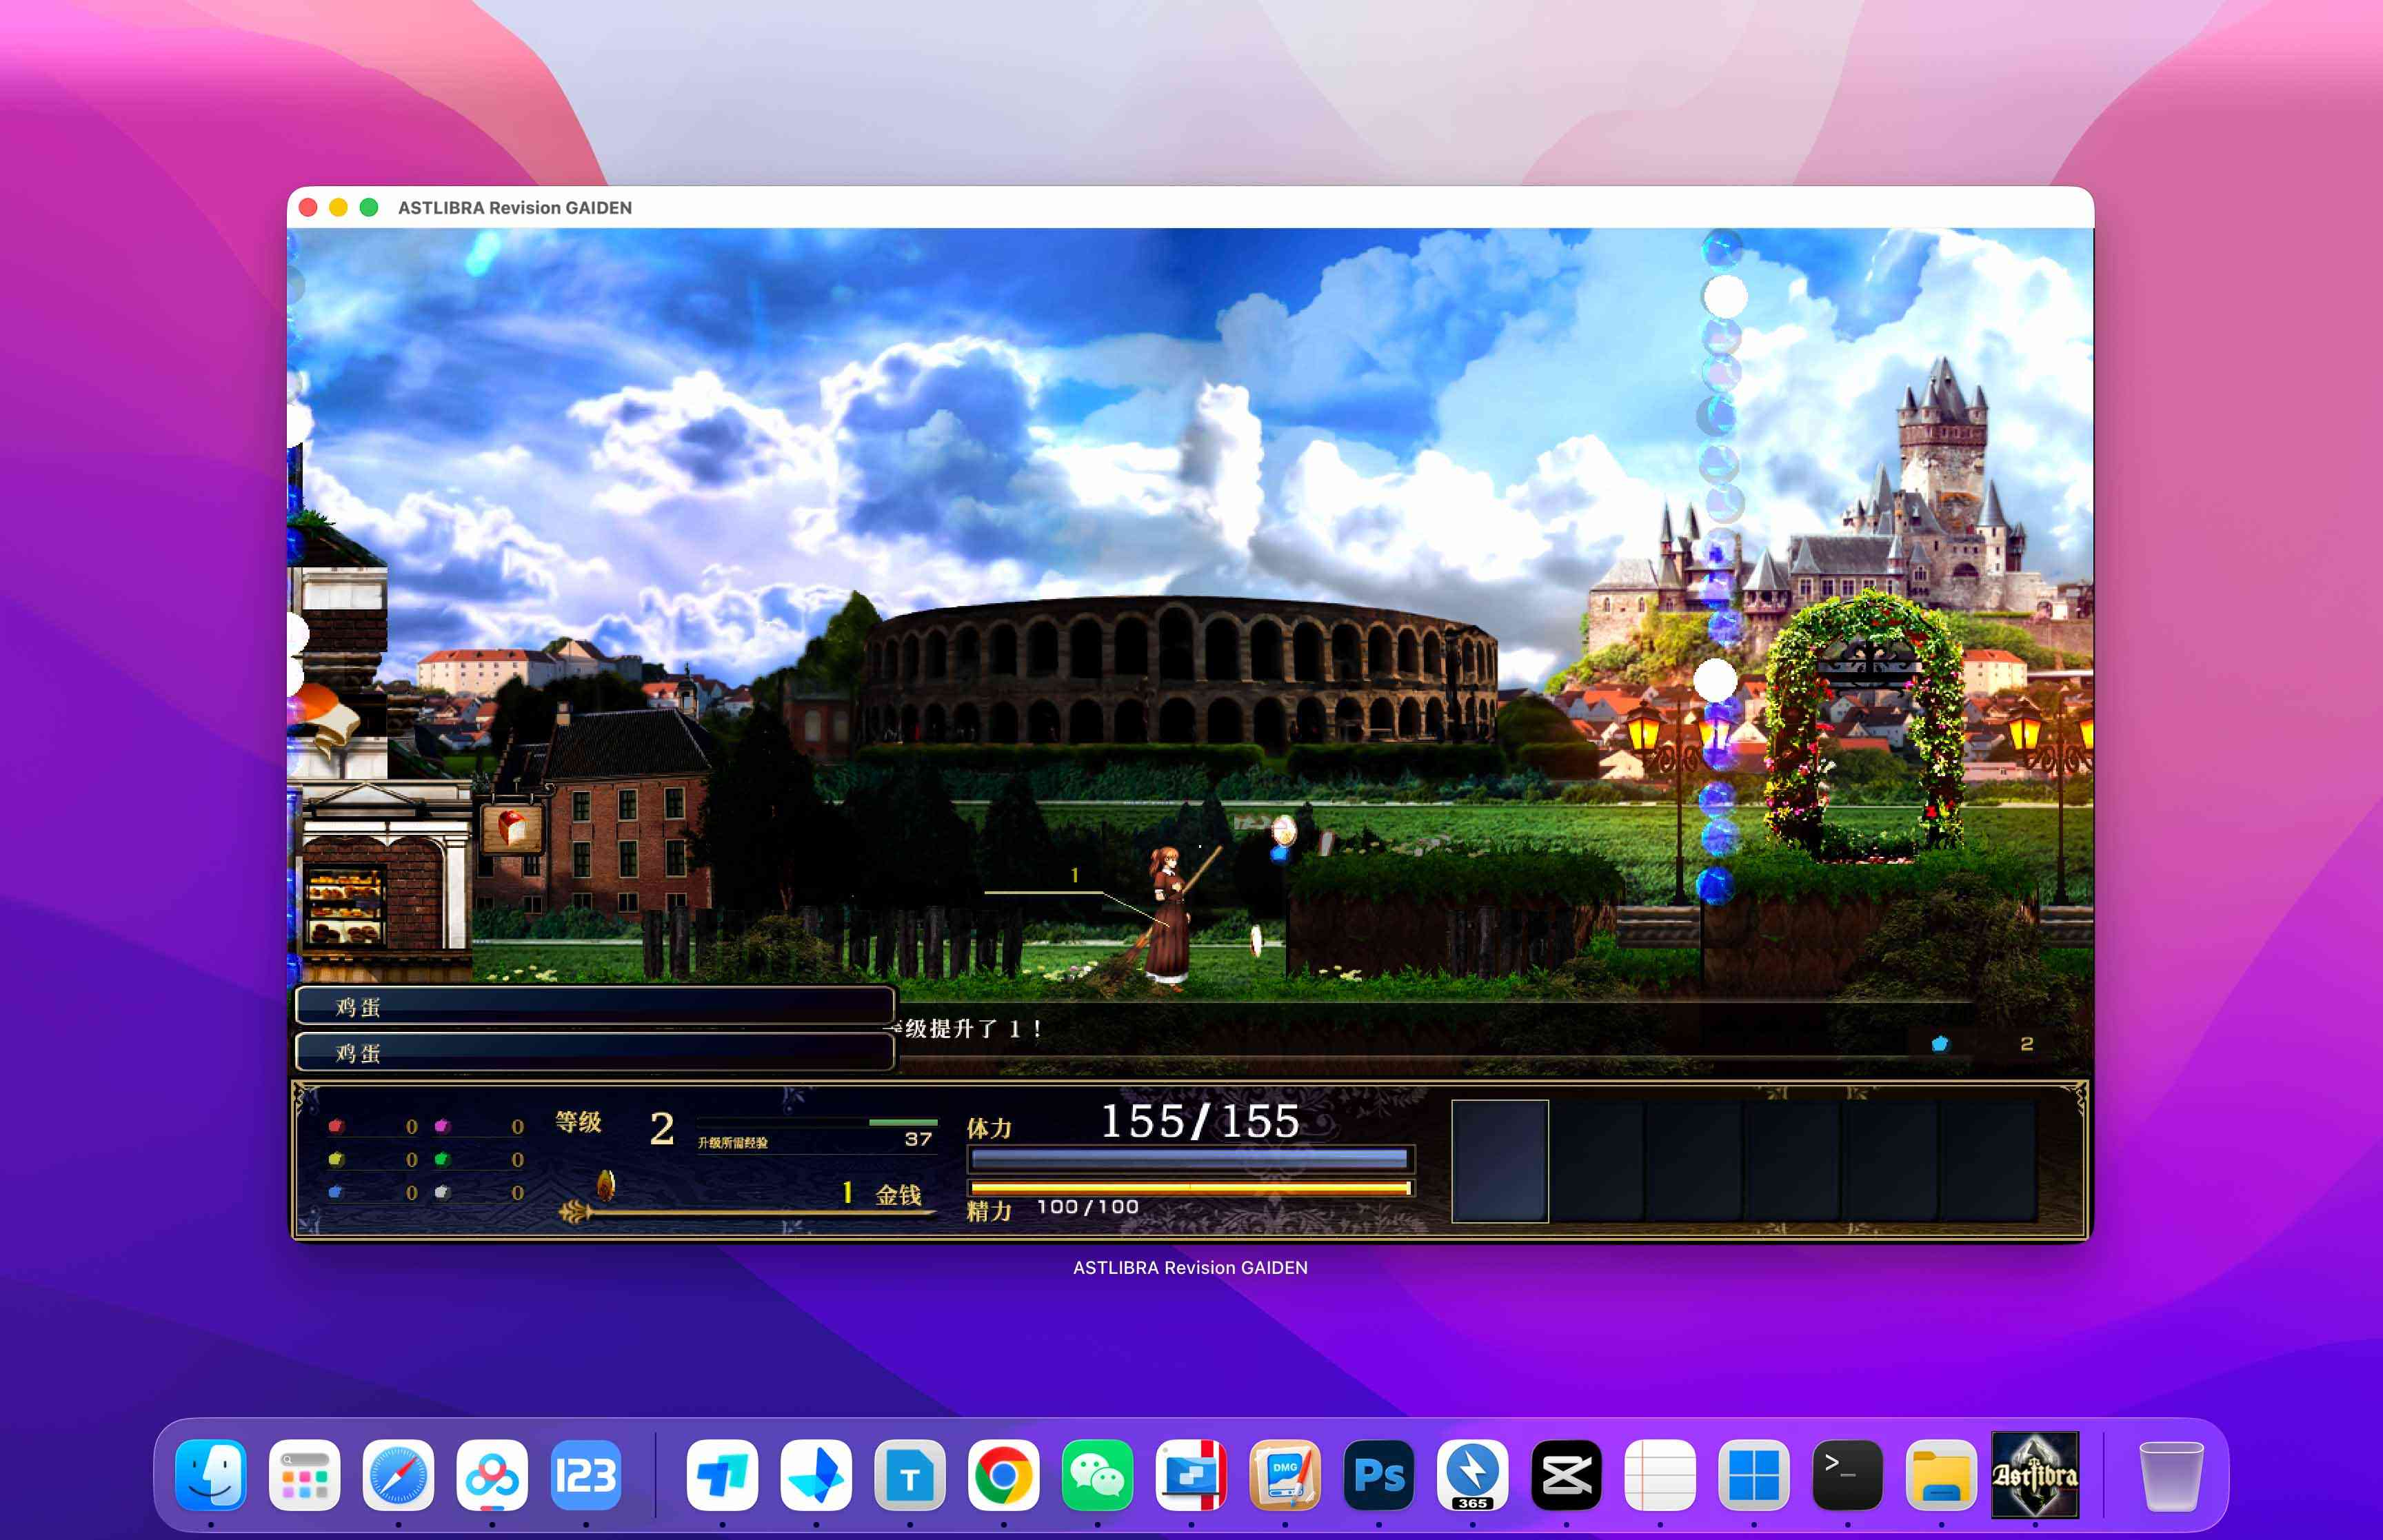Click the magenta force gem icon
Screen dimensions: 2383x1540
pyautogui.click(x=442, y=1126)
